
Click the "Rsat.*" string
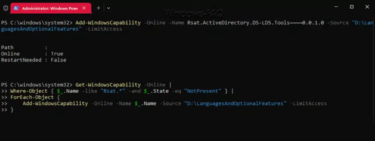click(113, 91)
